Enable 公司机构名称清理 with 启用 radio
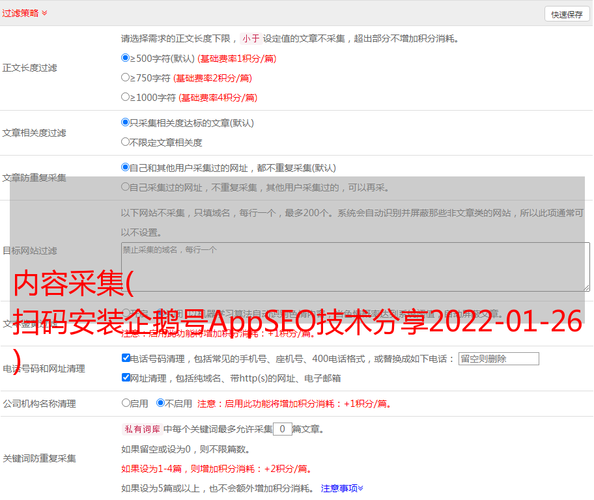Image resolution: width=594 pixels, height=500 pixels. pyautogui.click(x=126, y=403)
